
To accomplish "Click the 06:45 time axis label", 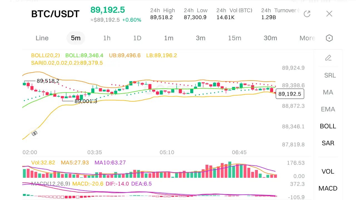I will click(239, 152).
